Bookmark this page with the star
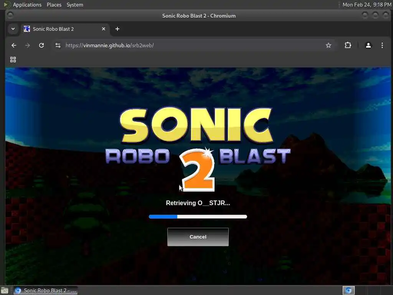The image size is (393, 295). (x=329, y=45)
